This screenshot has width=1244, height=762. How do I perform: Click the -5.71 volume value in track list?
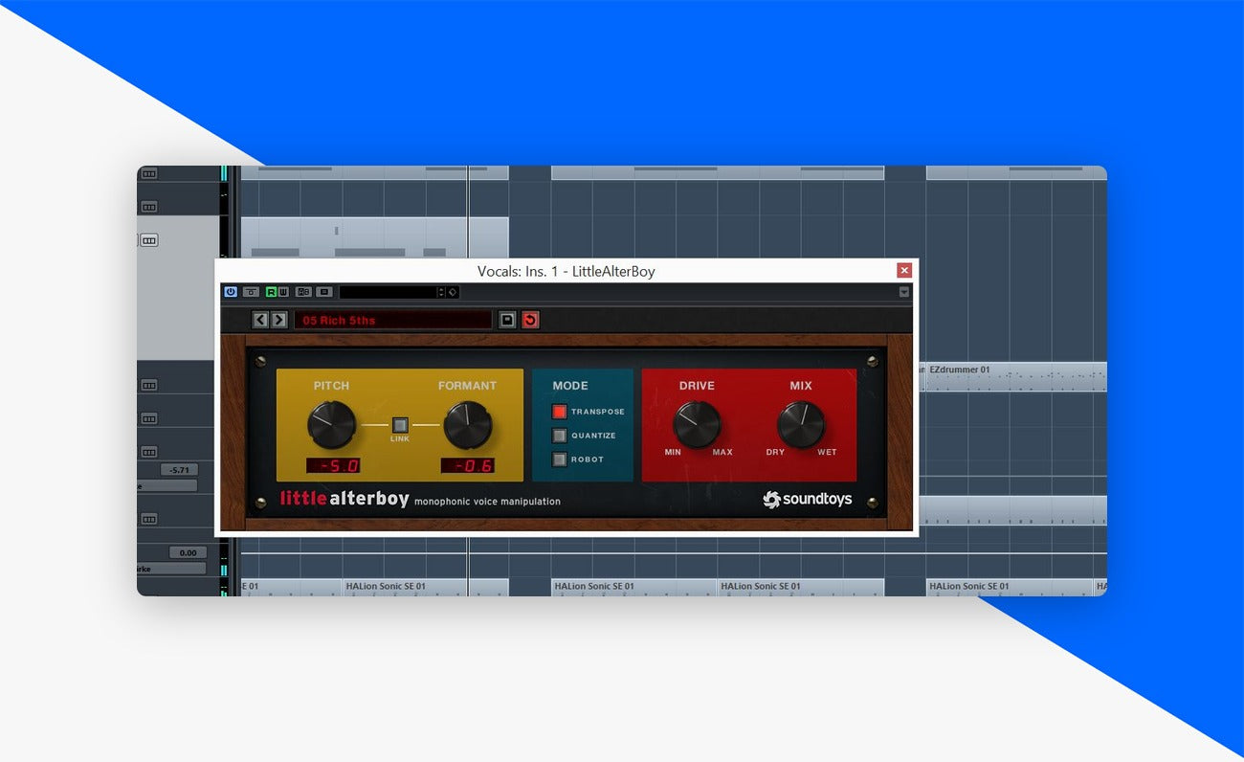pos(178,470)
